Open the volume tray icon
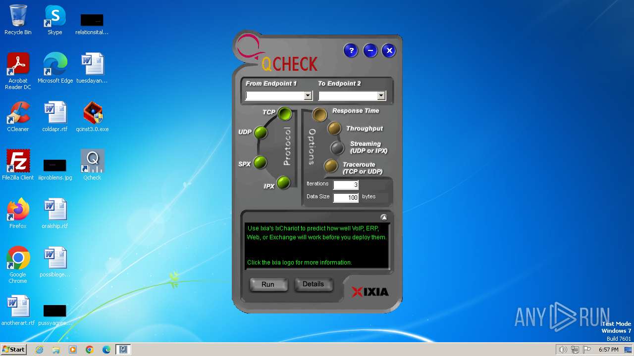 pos(563,350)
